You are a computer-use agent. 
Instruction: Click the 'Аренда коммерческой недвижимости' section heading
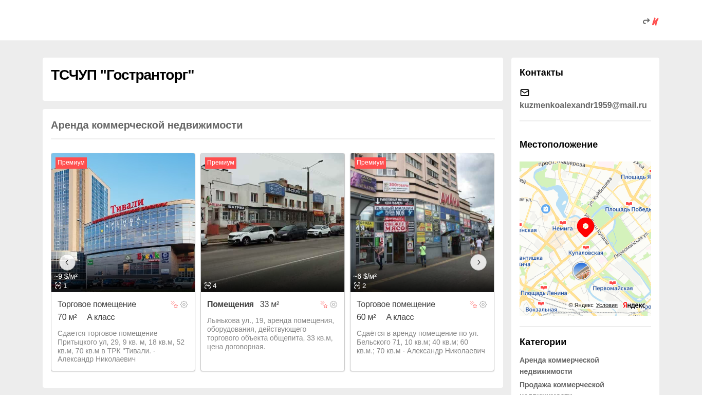point(146,125)
